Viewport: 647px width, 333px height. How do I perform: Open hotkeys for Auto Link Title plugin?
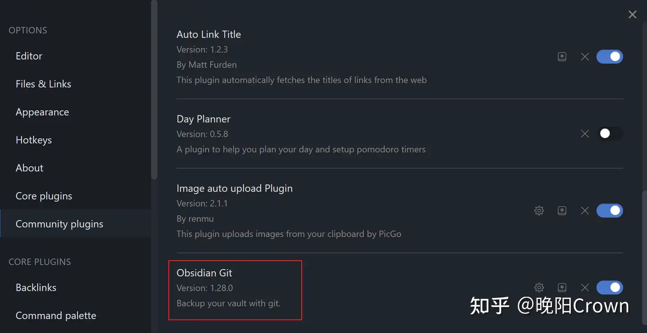(x=562, y=57)
